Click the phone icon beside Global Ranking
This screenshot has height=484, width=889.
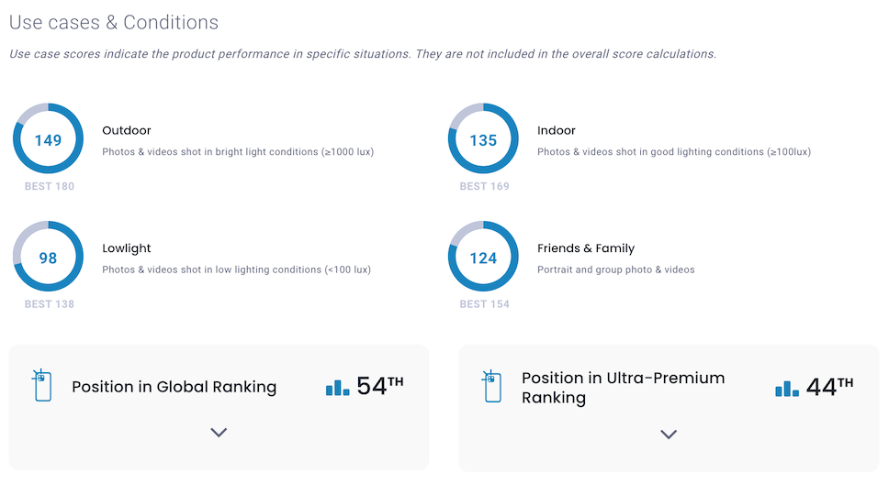[43, 386]
